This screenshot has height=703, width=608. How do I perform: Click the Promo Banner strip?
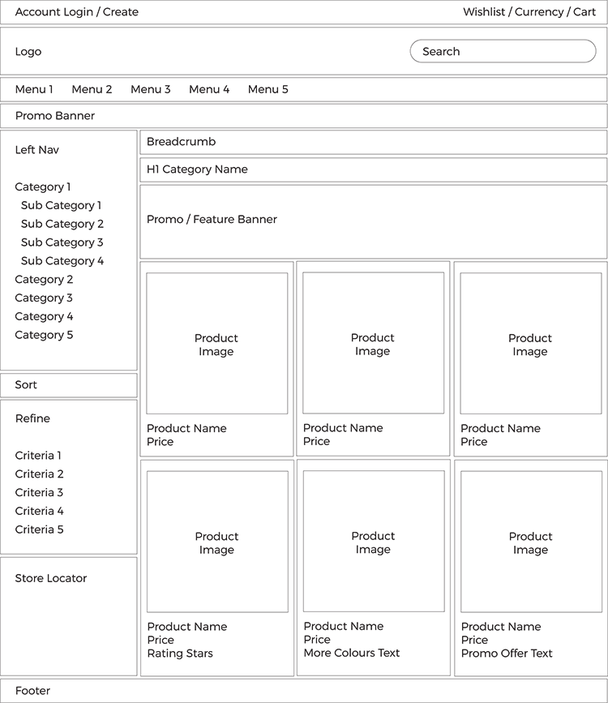[x=303, y=116]
